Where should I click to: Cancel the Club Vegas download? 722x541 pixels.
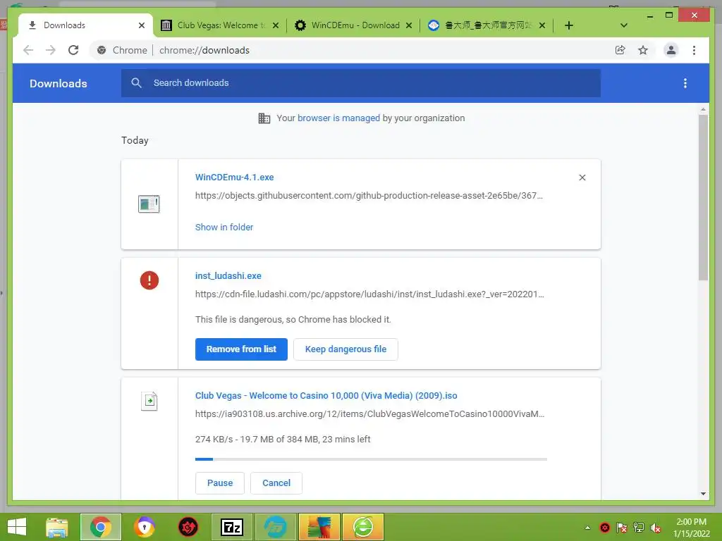[276, 483]
